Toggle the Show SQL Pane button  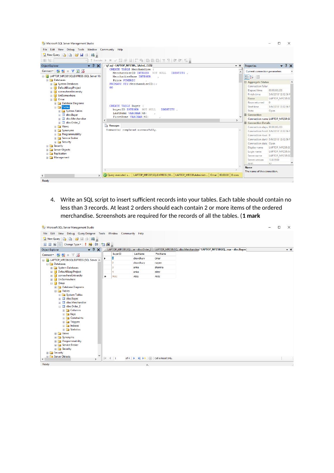(x=55, y=244)
